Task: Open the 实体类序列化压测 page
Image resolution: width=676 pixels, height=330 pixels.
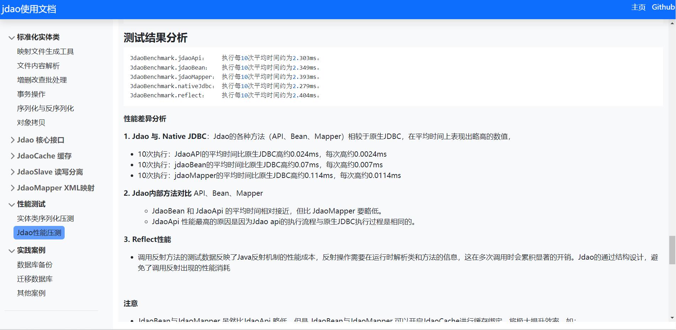Action: pyautogui.click(x=45, y=218)
